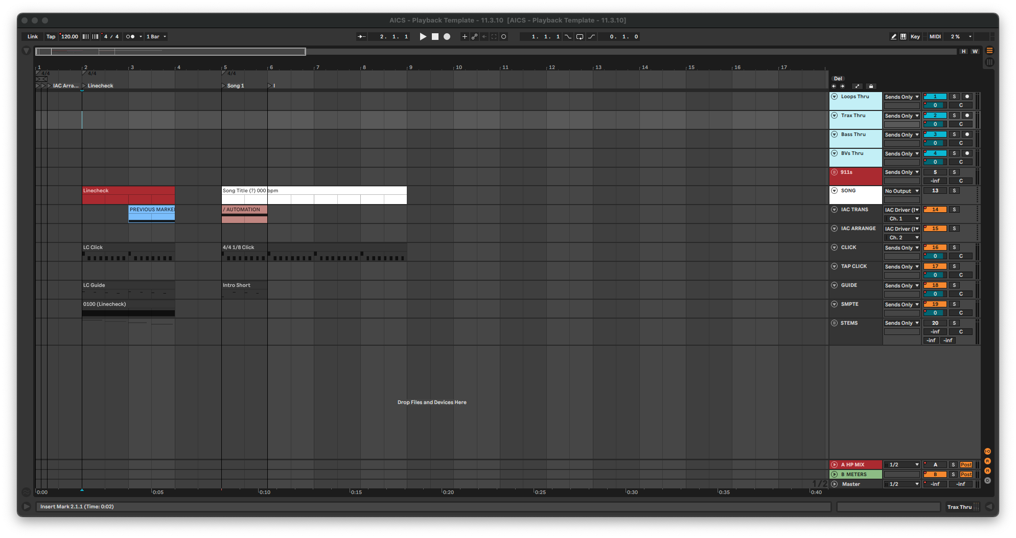Image resolution: width=1016 pixels, height=538 pixels.
Task: Toggle the Returns section R icon
Action: coord(987,461)
